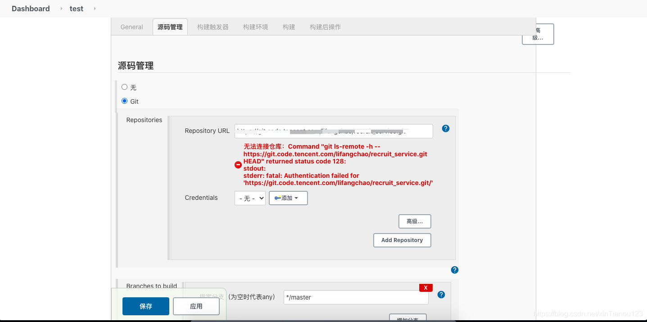This screenshot has height=322, width=647.
Task: Expand test breadcrumb arrow
Action: click(x=95, y=9)
